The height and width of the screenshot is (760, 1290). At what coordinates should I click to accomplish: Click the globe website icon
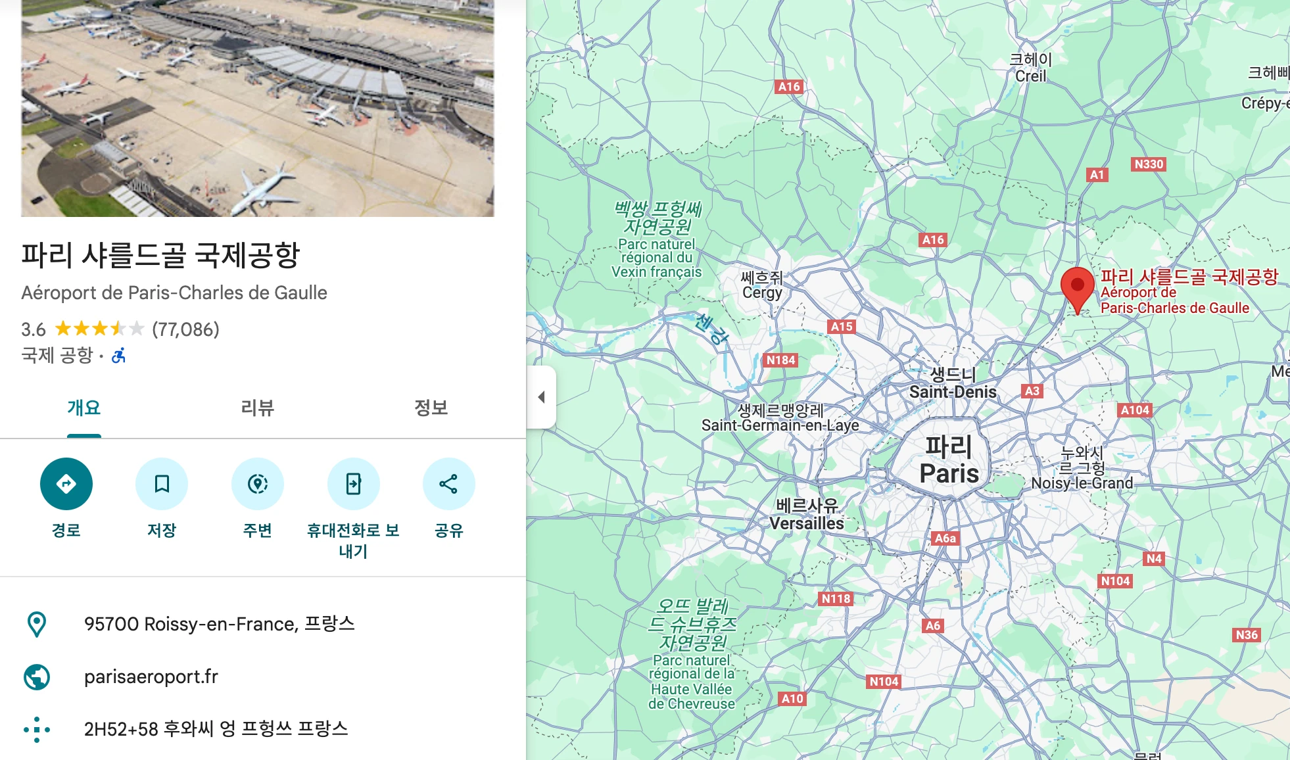pyautogui.click(x=37, y=677)
